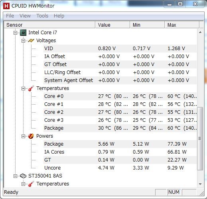207x199 pixels.
Task: Select the Core #0 temperature row
Action: tap(120, 96)
